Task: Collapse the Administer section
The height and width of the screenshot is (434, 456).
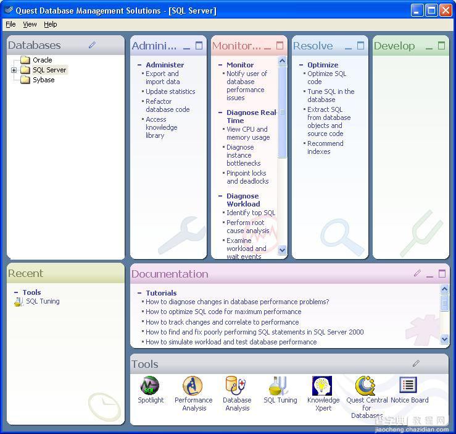Action: pos(139,65)
